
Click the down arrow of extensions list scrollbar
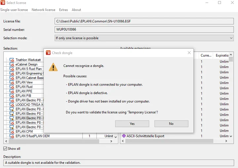coord(231,136)
